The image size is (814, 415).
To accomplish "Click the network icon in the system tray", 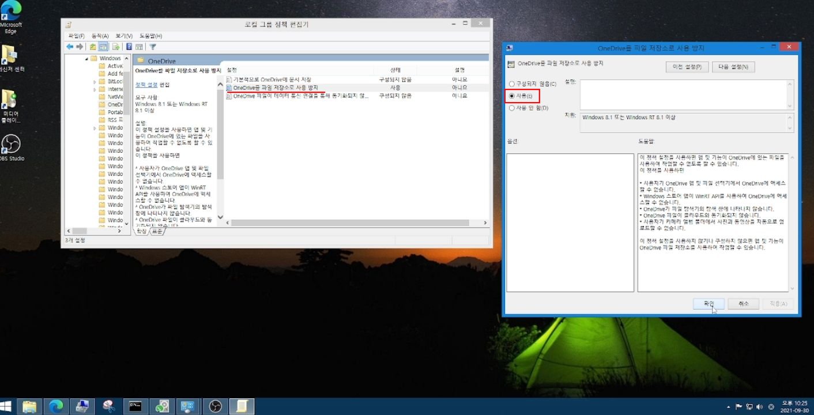I will pos(749,407).
